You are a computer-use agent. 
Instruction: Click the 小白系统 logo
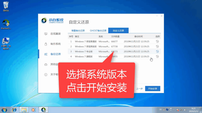[52, 20]
